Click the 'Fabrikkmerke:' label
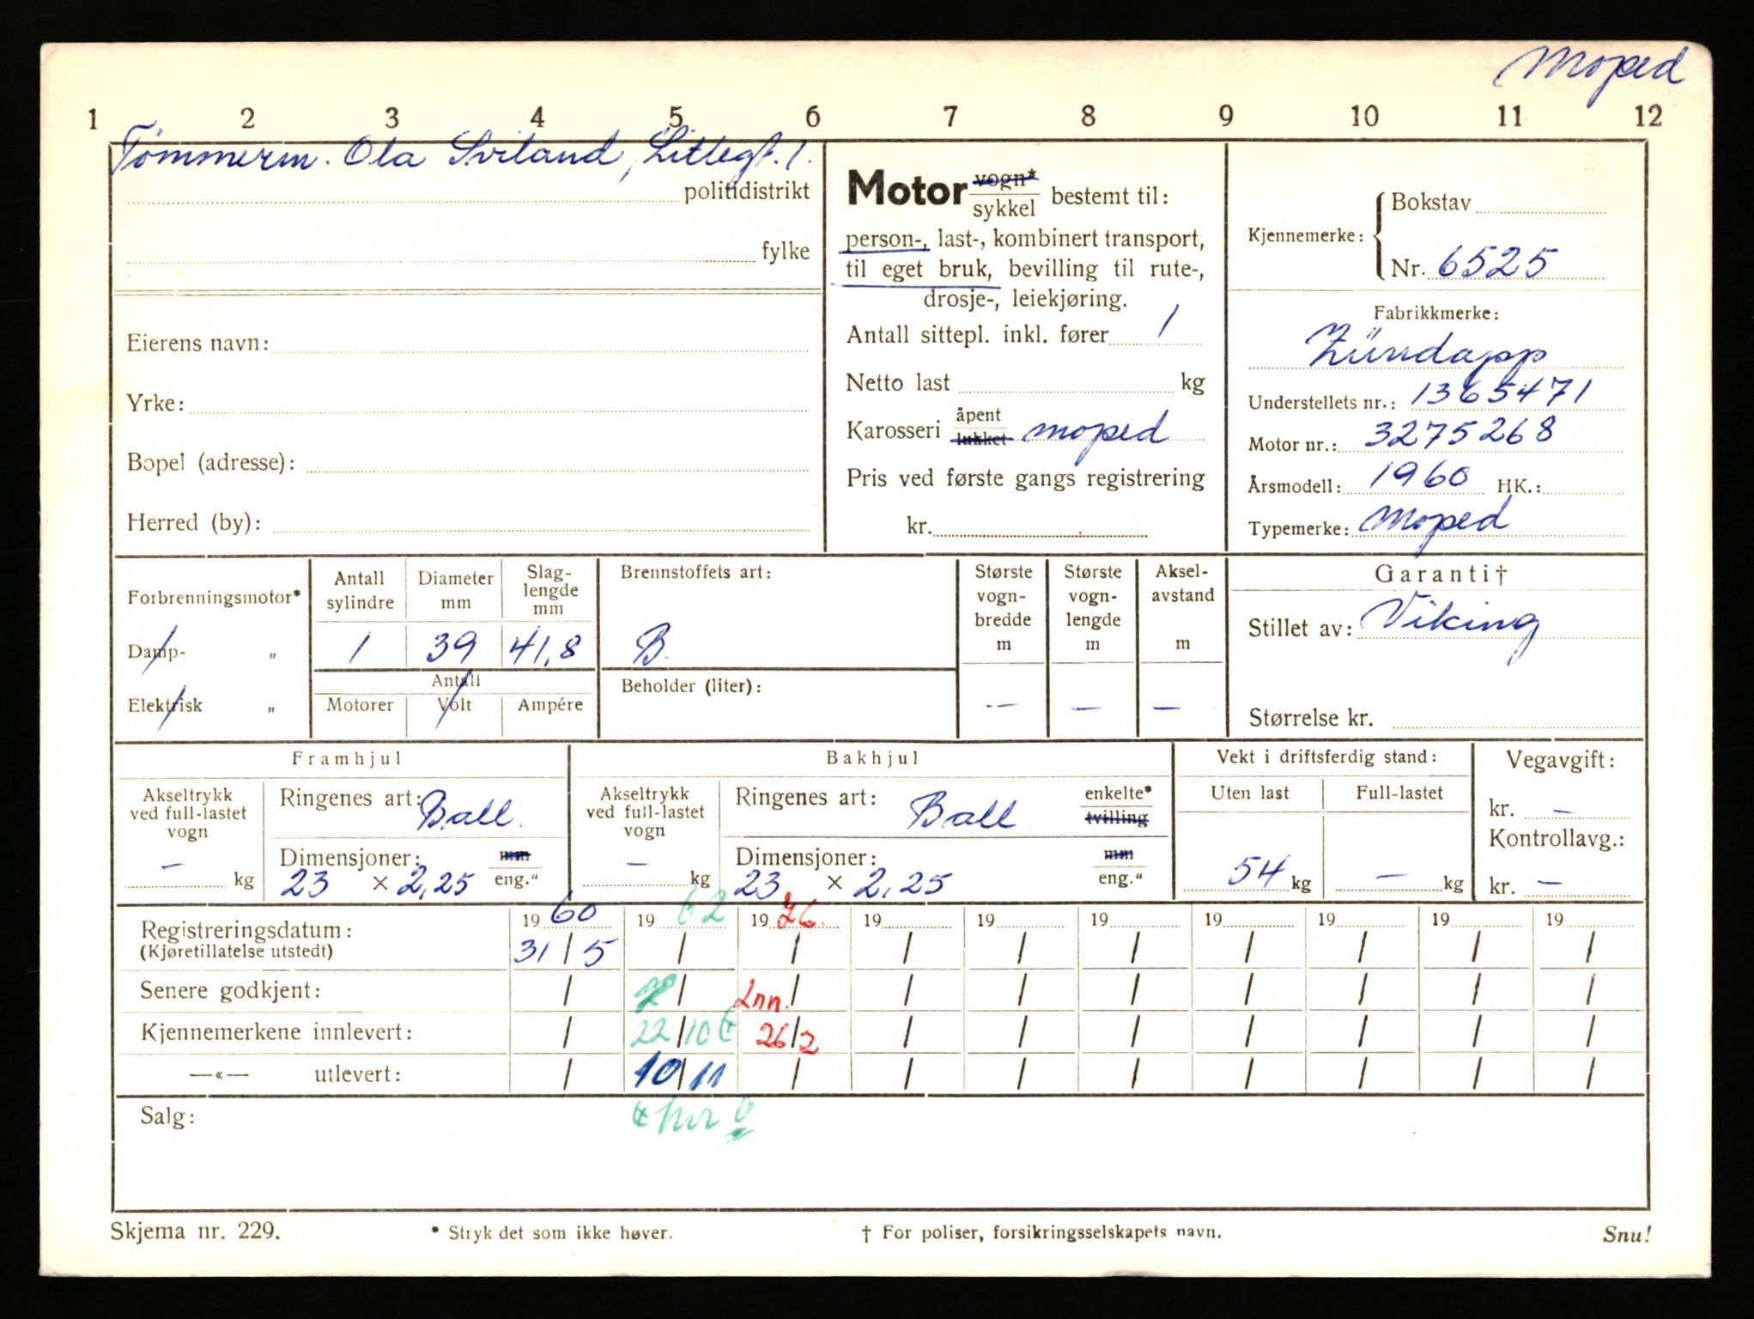Viewport: 1754px width, 1319px height. 1435,313
